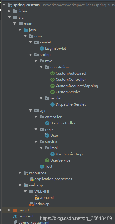Viewport: 115px width, 224px height.
Task: Click the CustomRequestMapping annotation icon
Action: point(52,86)
